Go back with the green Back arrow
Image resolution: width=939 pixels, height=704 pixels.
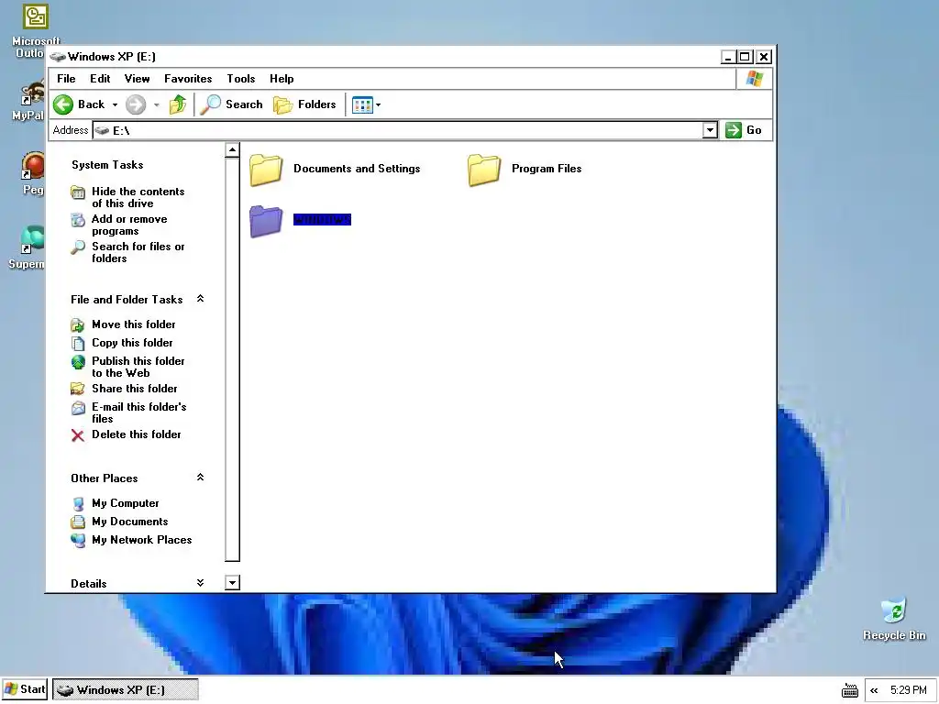coord(63,104)
